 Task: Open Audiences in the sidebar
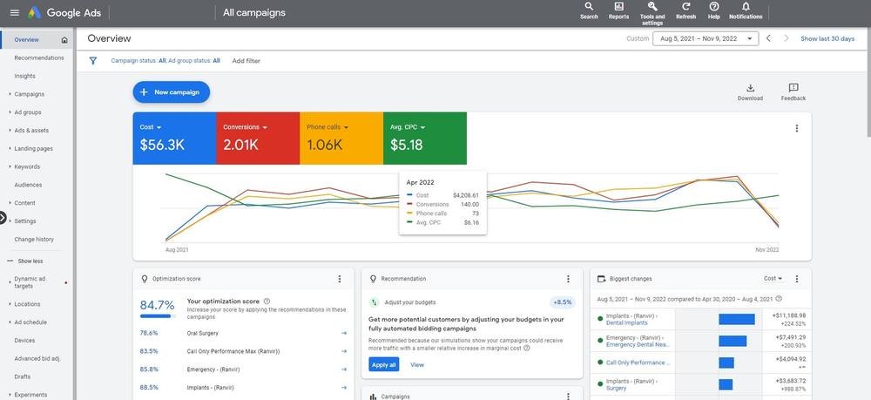coord(28,185)
